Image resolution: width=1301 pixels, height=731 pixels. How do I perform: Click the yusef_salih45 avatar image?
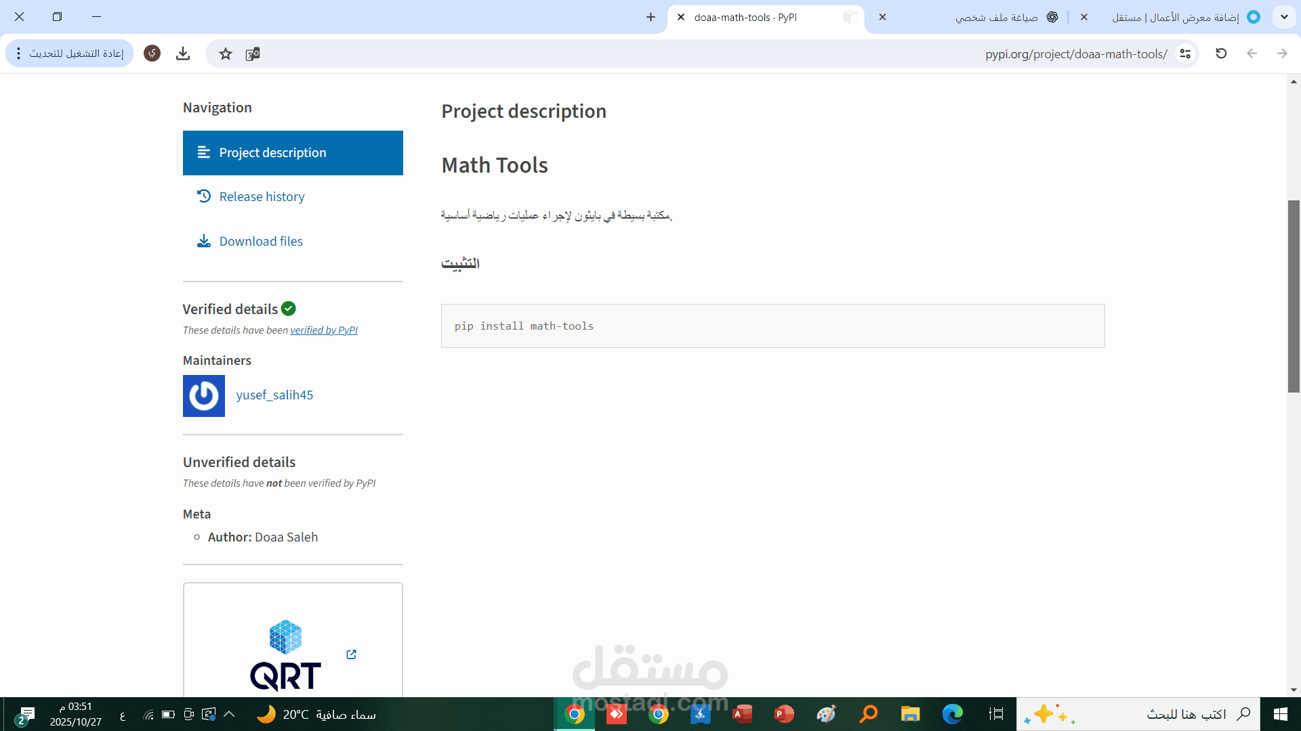coord(204,396)
